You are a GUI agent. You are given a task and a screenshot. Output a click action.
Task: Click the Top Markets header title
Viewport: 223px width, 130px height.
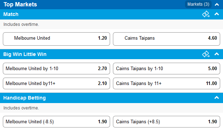(20, 4)
